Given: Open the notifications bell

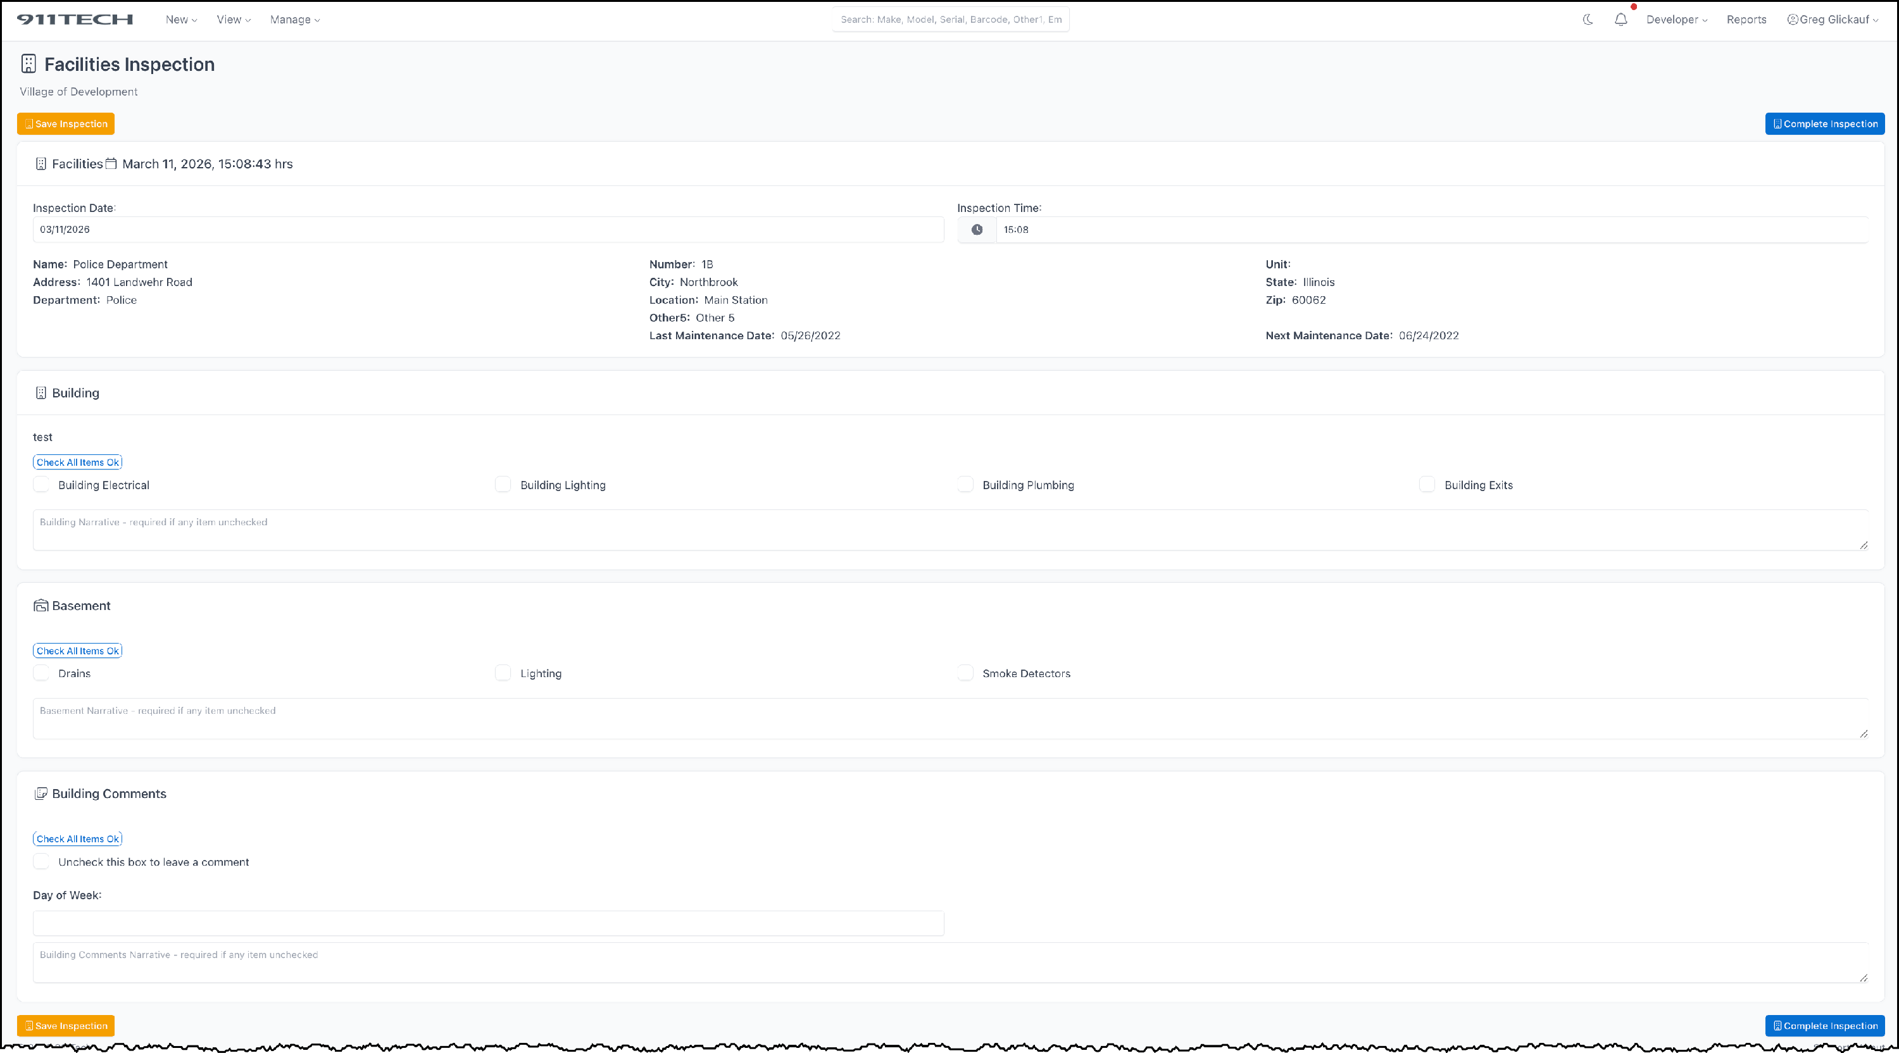Looking at the screenshot, I should pyautogui.click(x=1620, y=20).
